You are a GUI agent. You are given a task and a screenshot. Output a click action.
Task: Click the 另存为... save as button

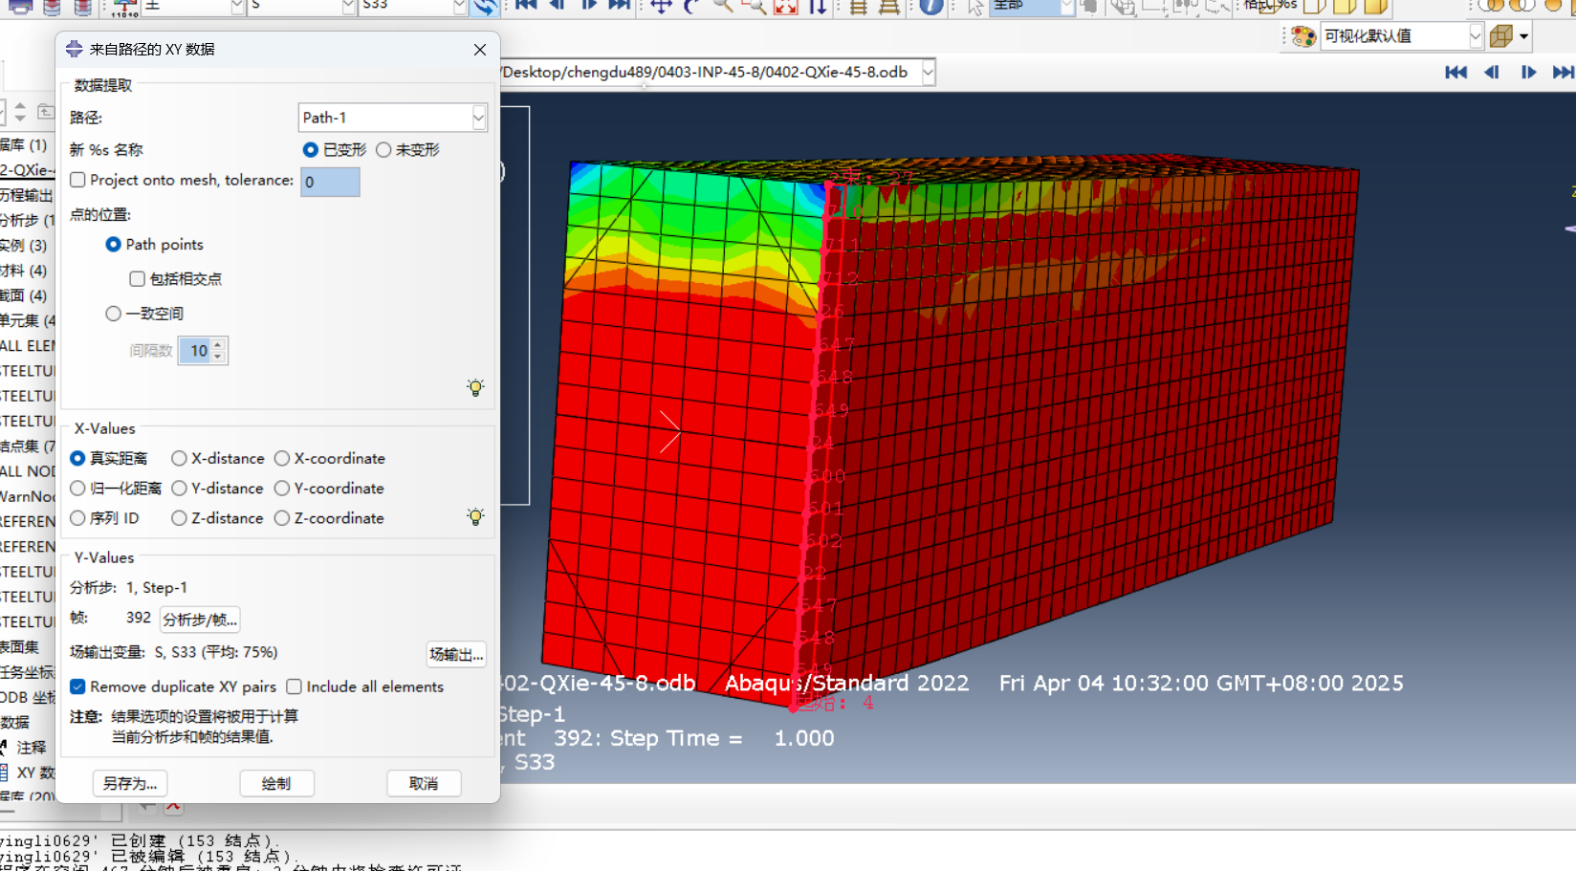point(130,783)
